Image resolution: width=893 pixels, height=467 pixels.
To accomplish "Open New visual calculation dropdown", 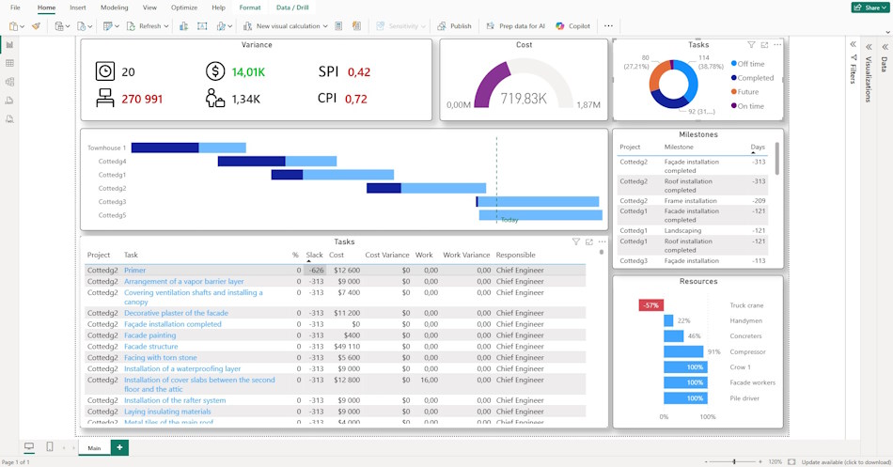I will click(325, 26).
